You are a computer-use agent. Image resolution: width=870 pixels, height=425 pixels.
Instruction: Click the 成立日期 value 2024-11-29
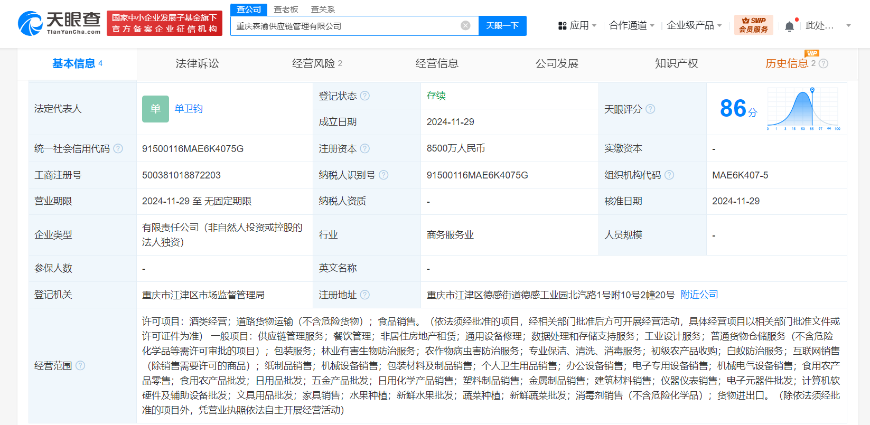[x=451, y=122]
